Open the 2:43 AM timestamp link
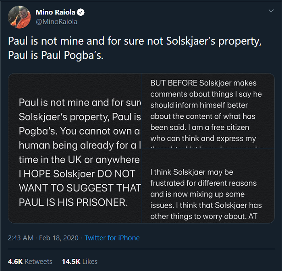 [21, 238]
